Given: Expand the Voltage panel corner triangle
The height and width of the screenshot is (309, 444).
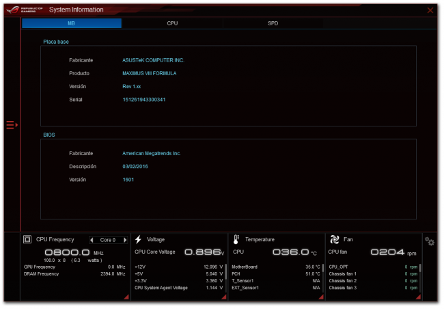Looking at the screenshot, I should click(222, 297).
